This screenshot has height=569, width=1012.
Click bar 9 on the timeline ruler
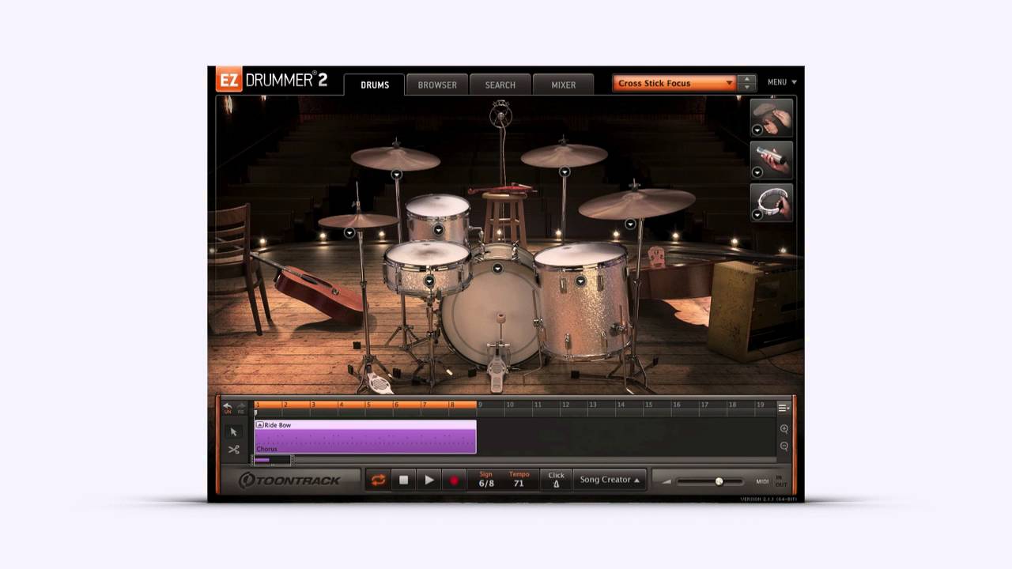[x=481, y=405]
